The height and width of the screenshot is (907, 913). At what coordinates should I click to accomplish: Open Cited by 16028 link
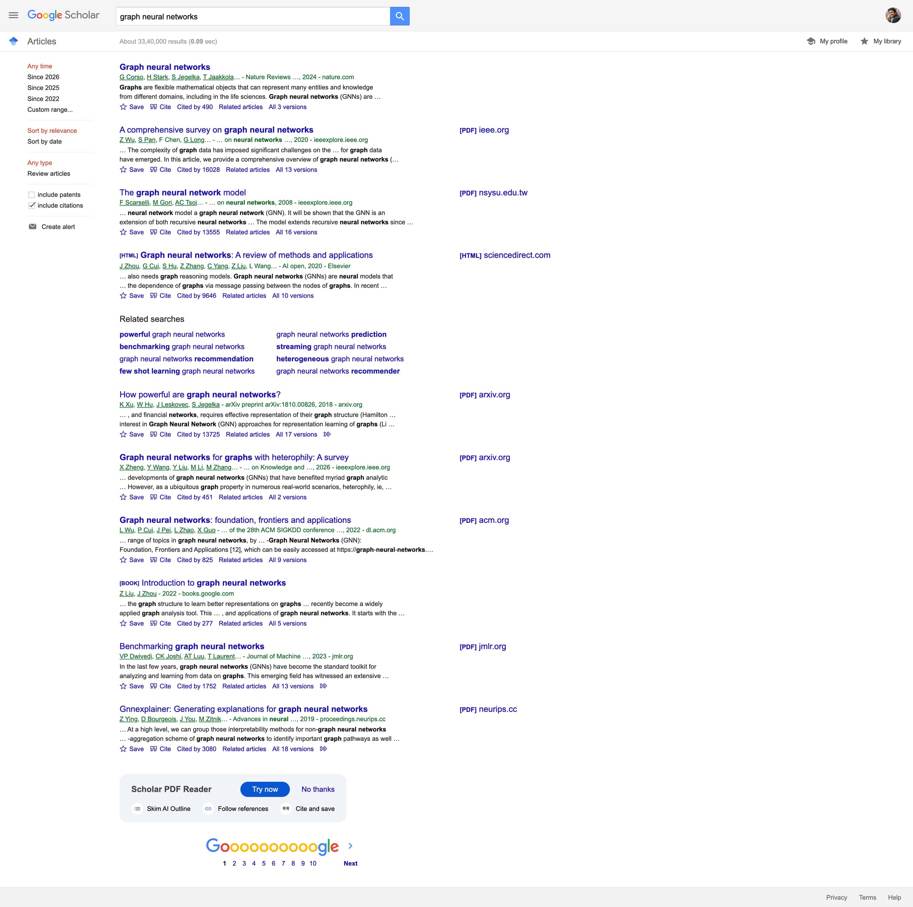tap(198, 170)
